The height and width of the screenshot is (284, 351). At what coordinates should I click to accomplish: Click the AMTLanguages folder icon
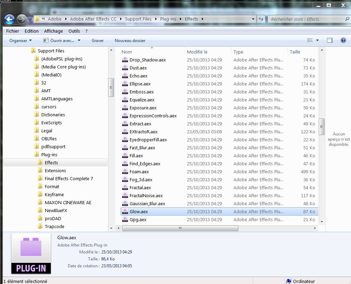click(x=37, y=98)
